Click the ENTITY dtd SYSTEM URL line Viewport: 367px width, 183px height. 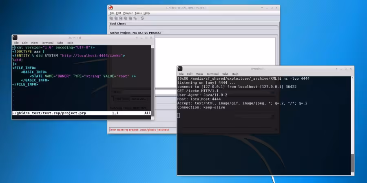point(69,56)
